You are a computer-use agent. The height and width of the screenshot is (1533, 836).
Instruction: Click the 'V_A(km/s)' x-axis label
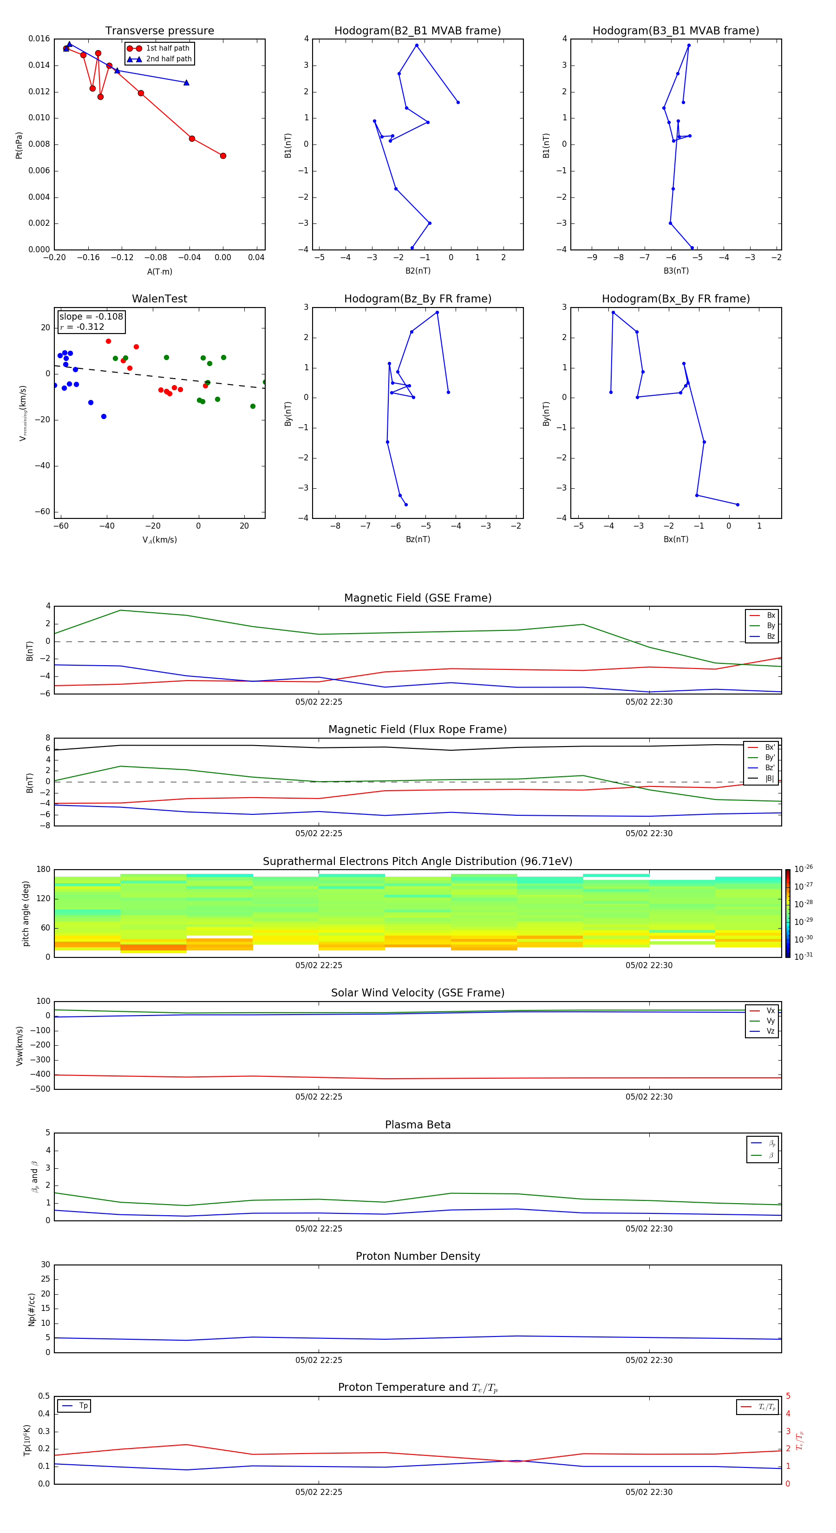[x=159, y=540]
